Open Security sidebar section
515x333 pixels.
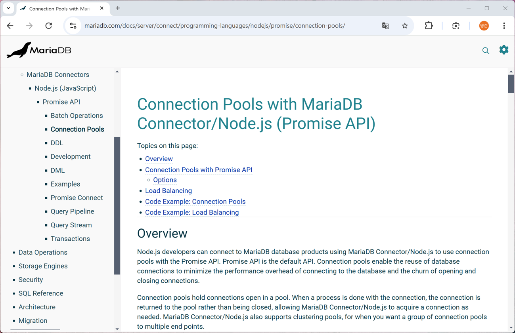click(x=31, y=280)
